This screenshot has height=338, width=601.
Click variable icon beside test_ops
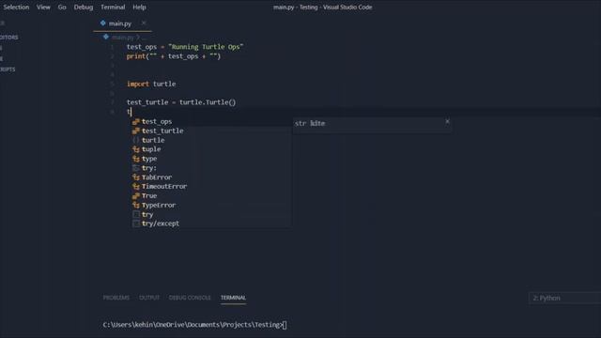click(135, 121)
